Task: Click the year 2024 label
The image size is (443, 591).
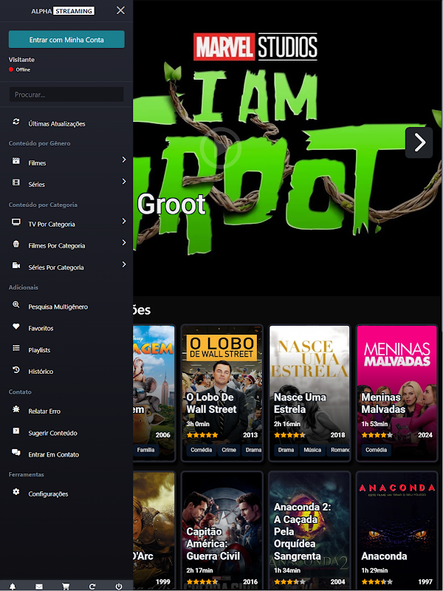Action: [425, 435]
